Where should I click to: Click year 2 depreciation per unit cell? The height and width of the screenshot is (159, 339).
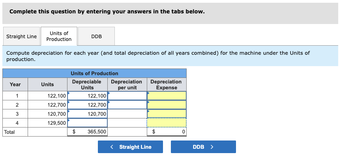click(127, 105)
